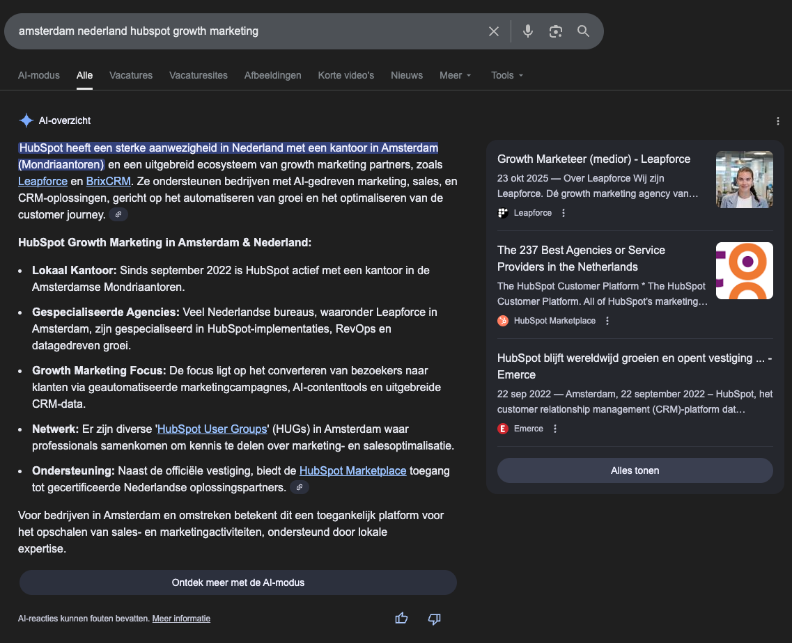Click the AI-overzicht sparkle icon

tap(26, 120)
